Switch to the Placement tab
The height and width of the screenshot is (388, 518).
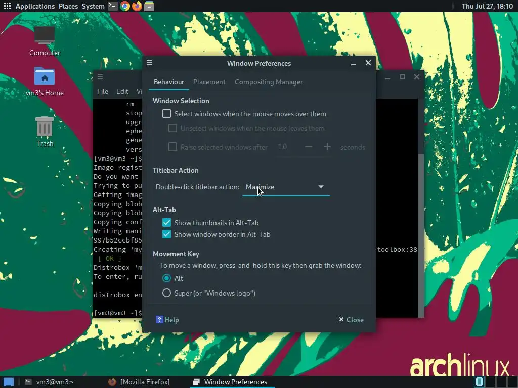[209, 82]
